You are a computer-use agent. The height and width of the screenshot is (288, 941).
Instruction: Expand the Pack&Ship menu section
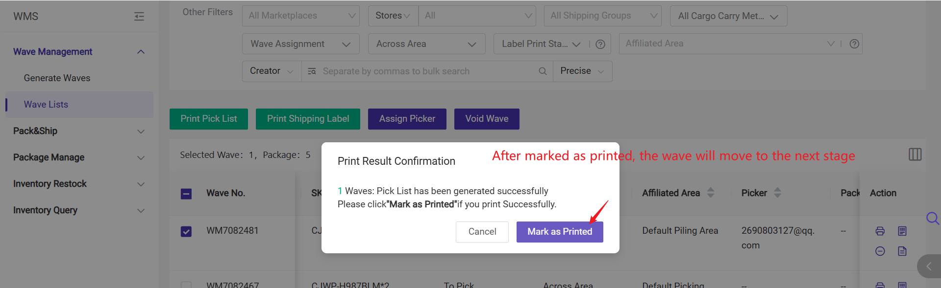78,131
